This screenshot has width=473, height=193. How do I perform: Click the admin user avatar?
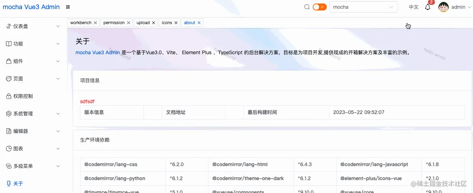pos(444,7)
